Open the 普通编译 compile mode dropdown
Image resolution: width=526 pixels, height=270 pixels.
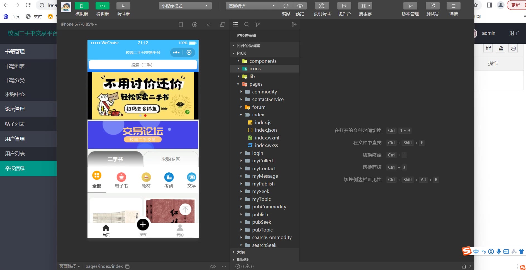tap(252, 6)
